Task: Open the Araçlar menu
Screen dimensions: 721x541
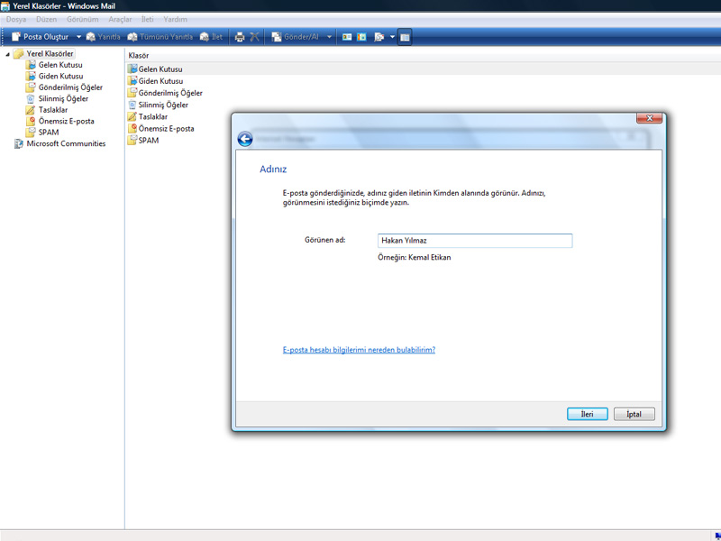Action: coord(120,19)
